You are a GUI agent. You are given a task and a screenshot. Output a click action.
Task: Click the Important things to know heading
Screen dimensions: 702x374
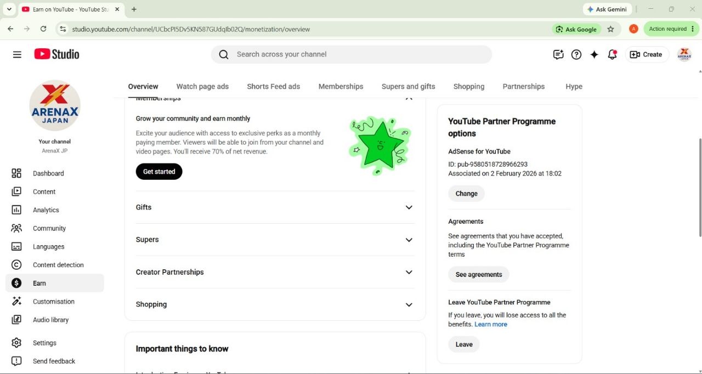[x=182, y=349]
